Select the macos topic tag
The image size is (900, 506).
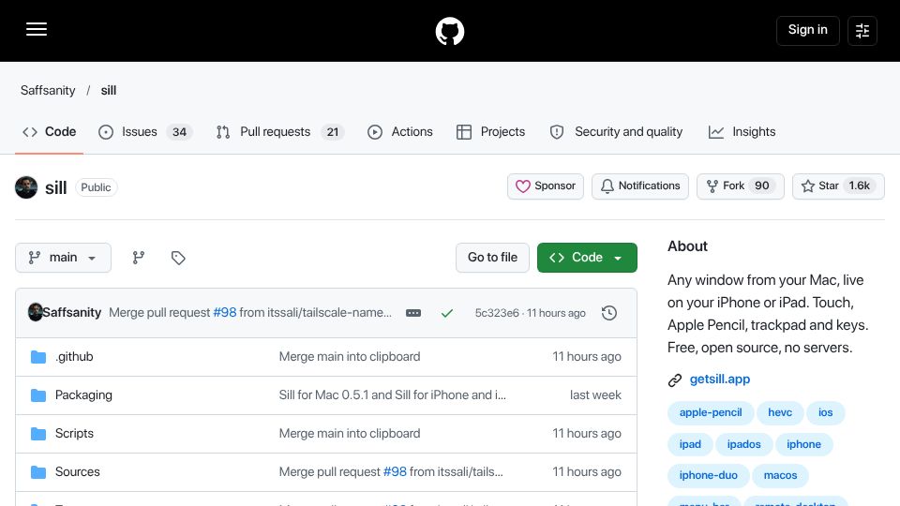(x=780, y=475)
